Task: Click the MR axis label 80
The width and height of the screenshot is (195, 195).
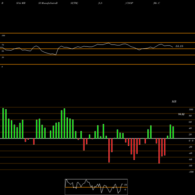Action: point(190,116)
